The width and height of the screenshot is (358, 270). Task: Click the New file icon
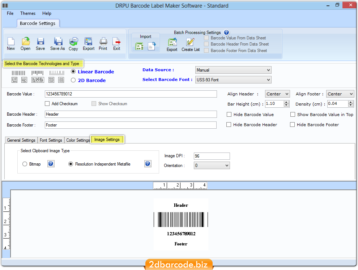point(11,41)
